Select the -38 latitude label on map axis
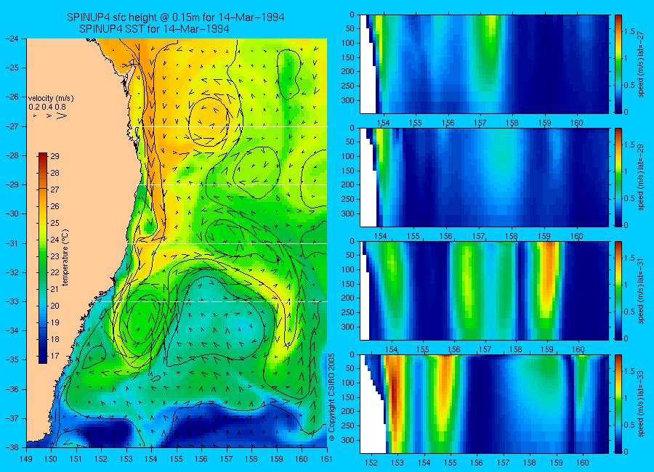Viewport: 654px width, 472px height. 13,447
